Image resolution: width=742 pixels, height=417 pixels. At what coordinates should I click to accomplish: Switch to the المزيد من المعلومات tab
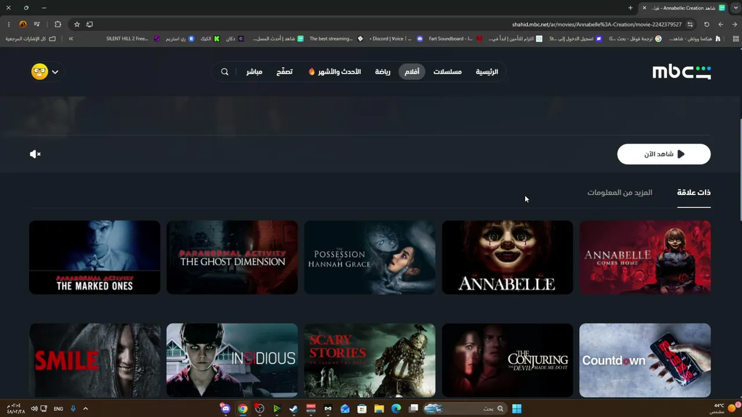tap(620, 193)
